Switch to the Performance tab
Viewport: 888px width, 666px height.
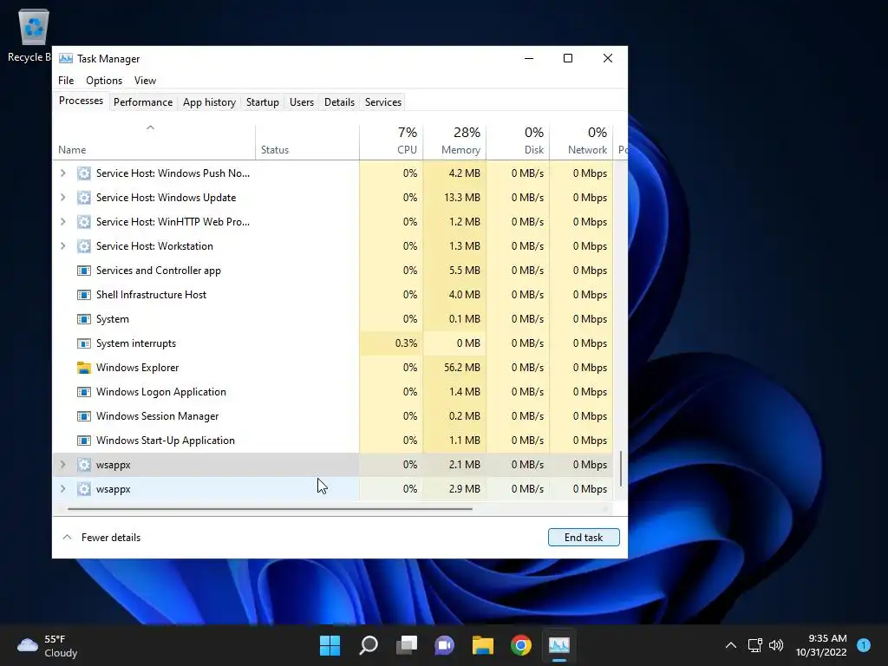point(143,102)
